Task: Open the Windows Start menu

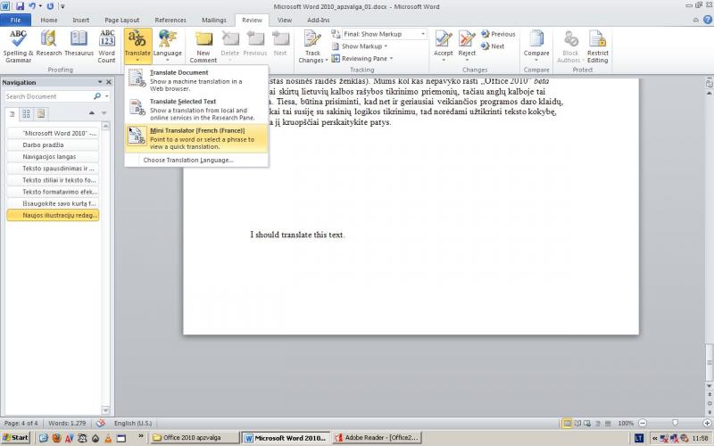Action: pos(16,438)
